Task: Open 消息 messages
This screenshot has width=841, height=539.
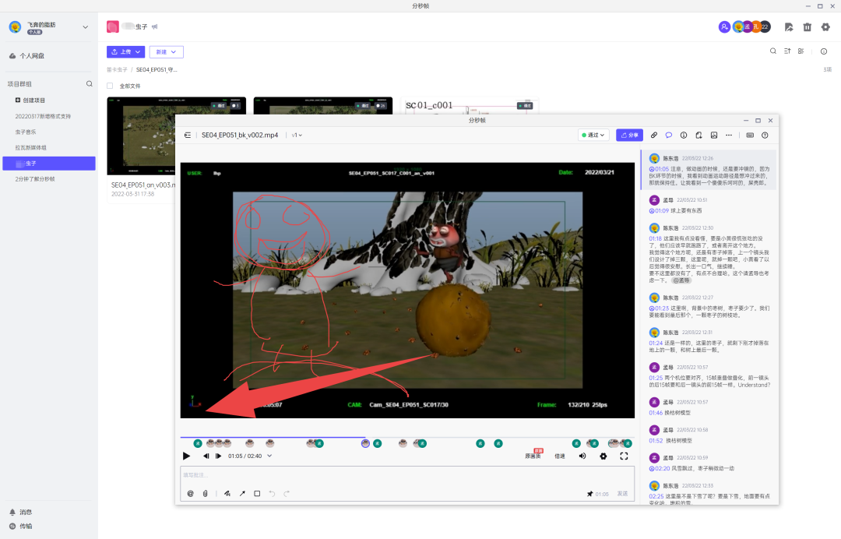Action: (20, 513)
